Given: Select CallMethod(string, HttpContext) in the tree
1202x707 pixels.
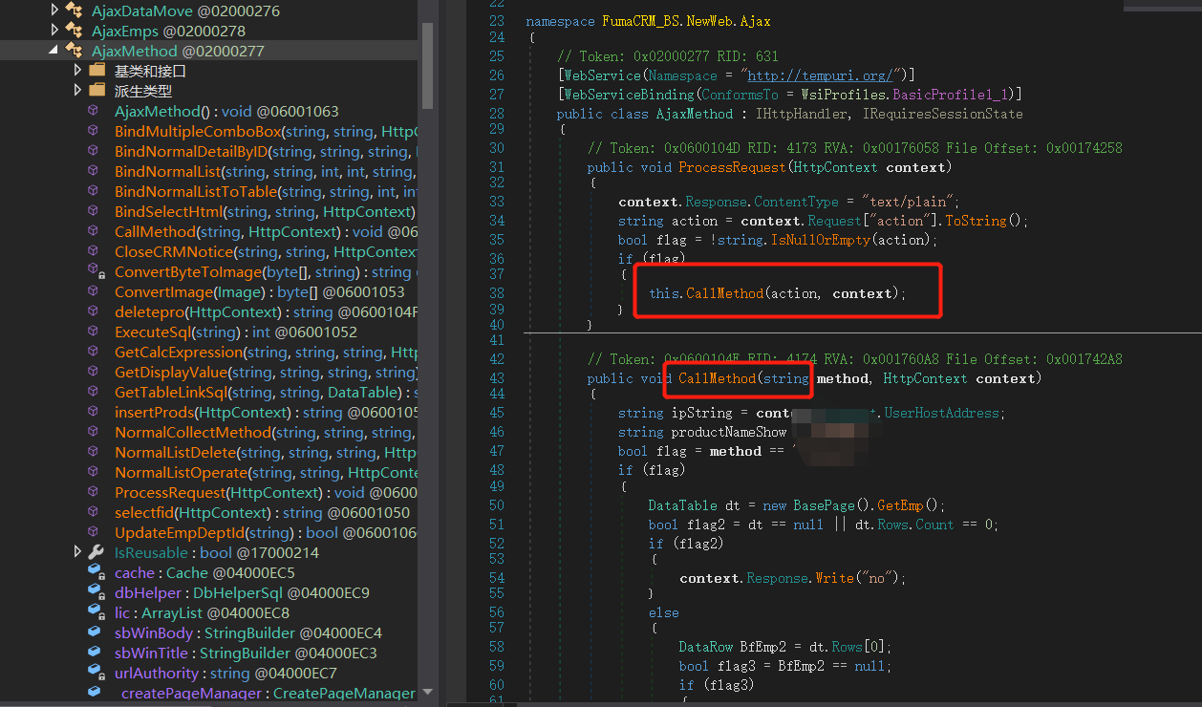Looking at the screenshot, I should click(x=266, y=231).
